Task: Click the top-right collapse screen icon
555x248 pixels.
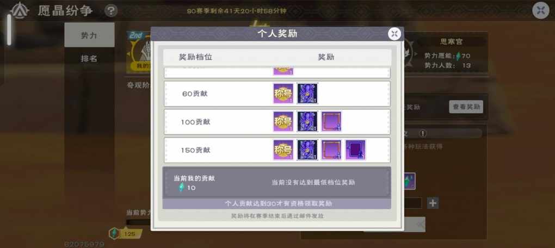Action: pyautogui.click(x=541, y=10)
